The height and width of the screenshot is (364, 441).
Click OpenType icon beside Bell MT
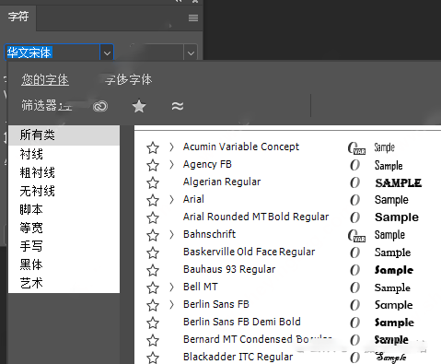(354, 288)
